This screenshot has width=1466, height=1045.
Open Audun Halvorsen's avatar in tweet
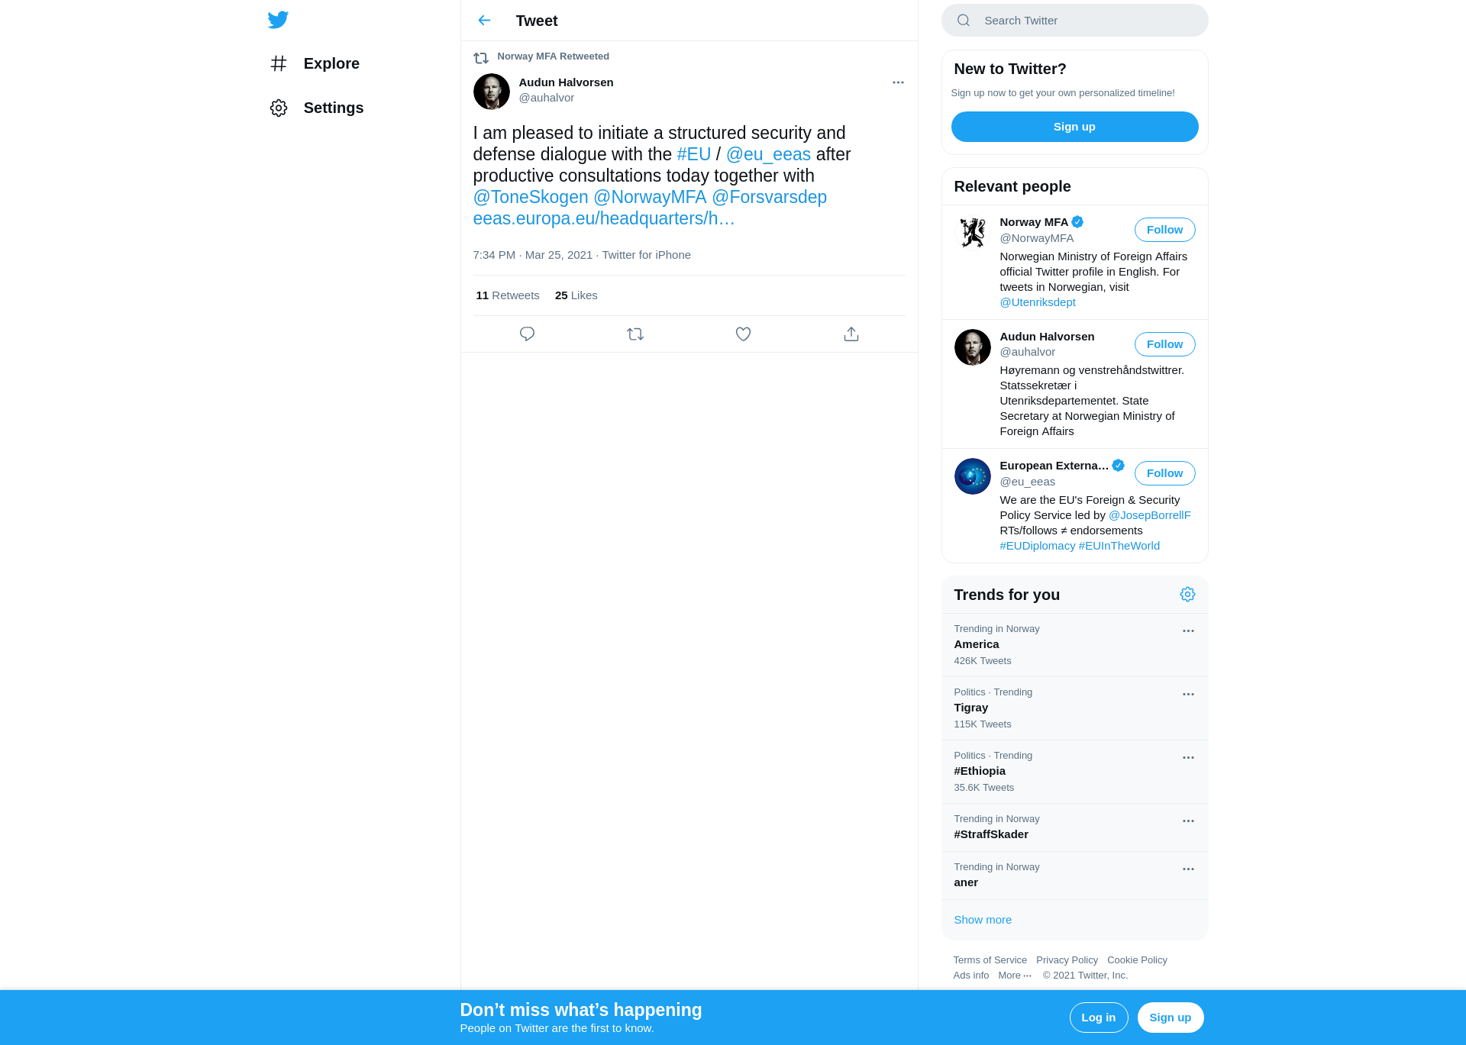click(x=491, y=92)
